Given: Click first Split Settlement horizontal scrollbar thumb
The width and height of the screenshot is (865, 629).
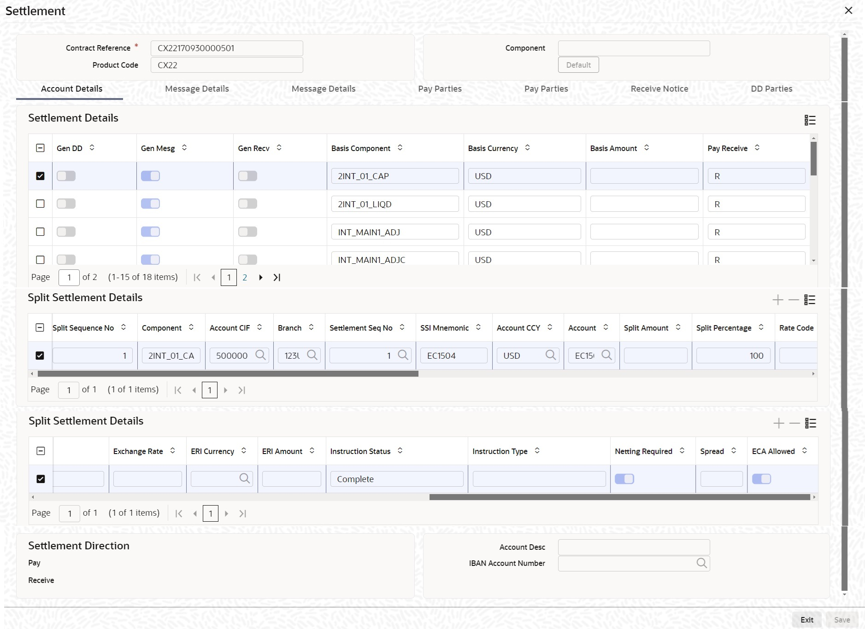Looking at the screenshot, I should click(228, 374).
